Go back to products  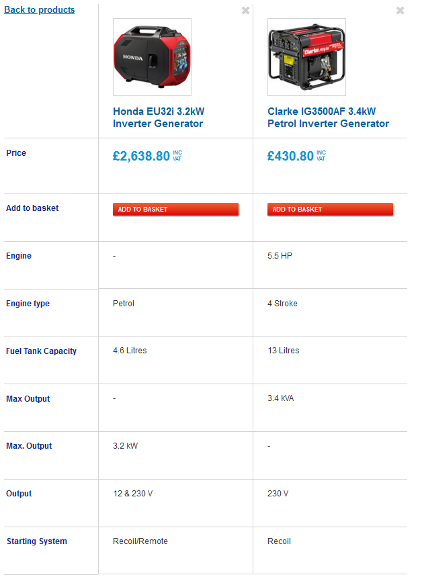[x=40, y=10]
